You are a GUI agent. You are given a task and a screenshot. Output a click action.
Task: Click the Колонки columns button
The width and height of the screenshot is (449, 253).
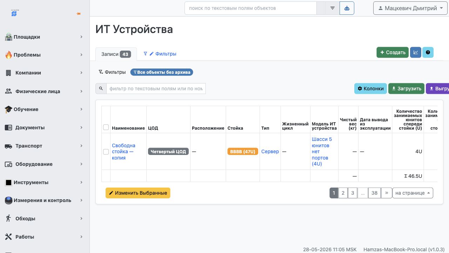[x=370, y=89]
